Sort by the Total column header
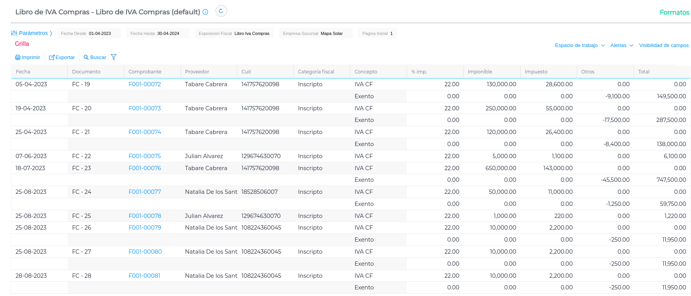The height and width of the screenshot is (296, 691). click(x=644, y=72)
